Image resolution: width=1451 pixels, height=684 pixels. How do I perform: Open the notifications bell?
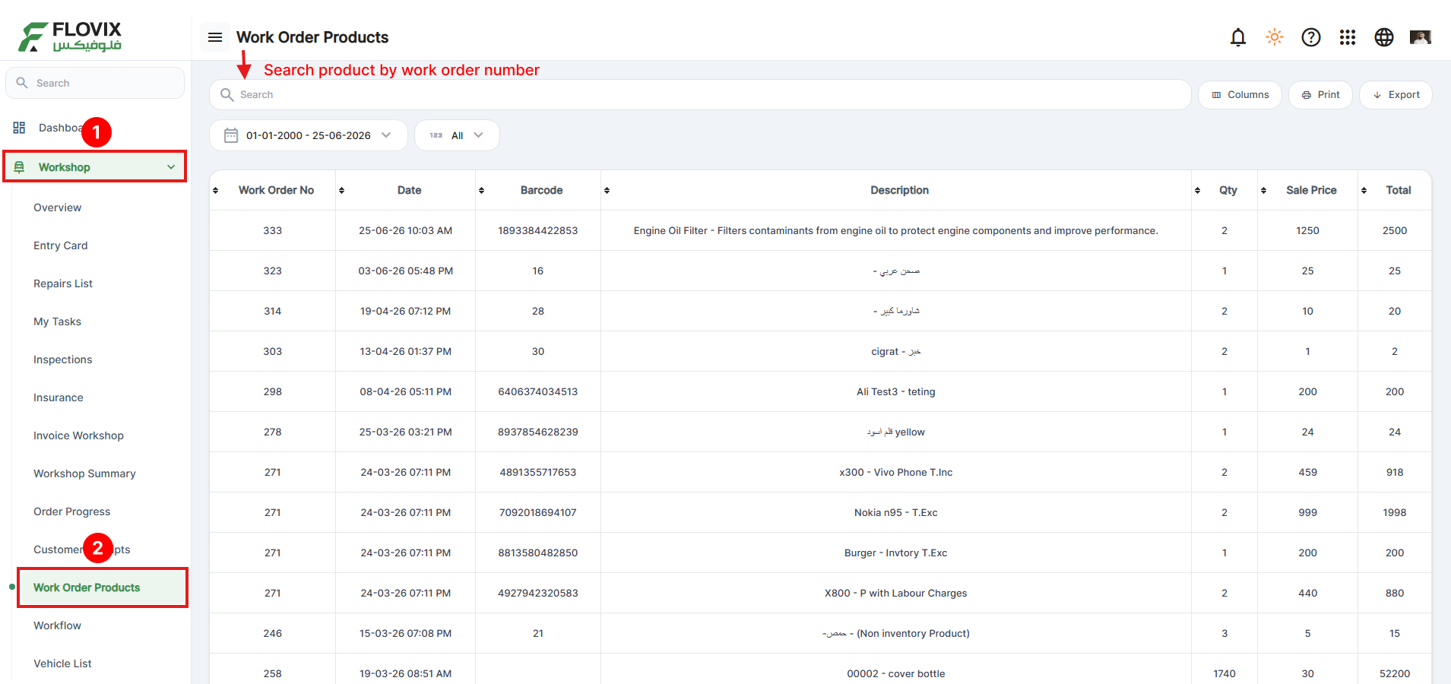1238,37
